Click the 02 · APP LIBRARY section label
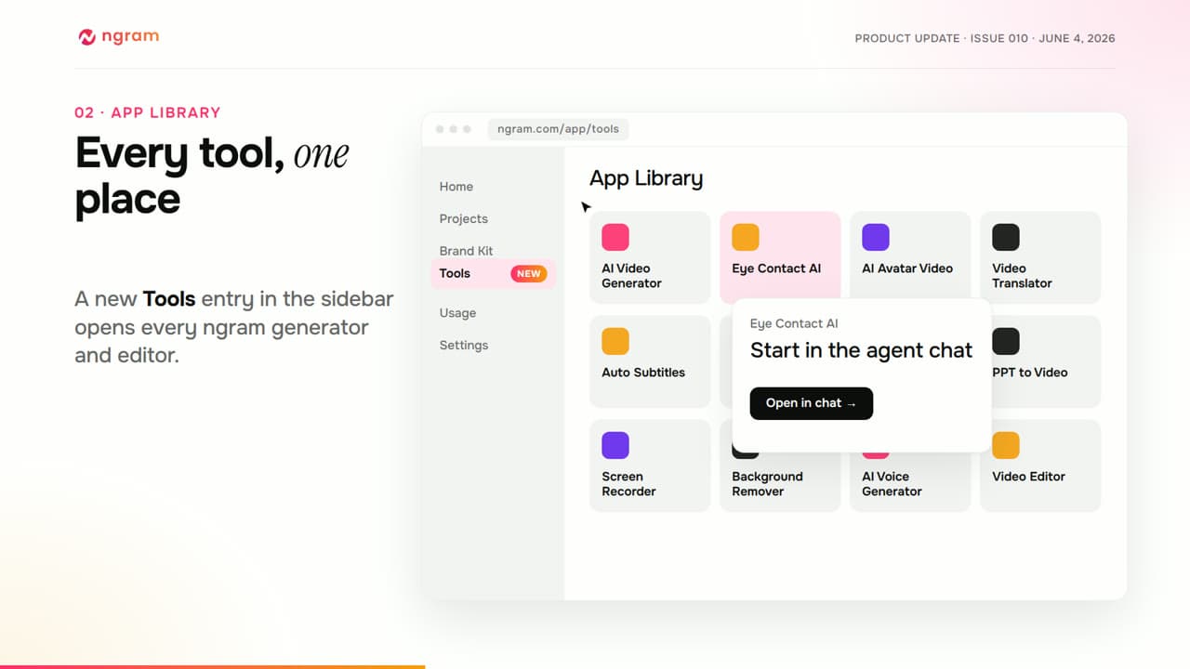 click(x=148, y=112)
